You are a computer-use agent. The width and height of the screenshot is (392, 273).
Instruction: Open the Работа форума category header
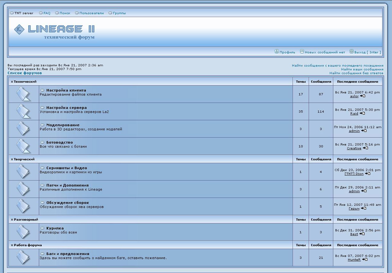pyautogui.click(x=28, y=245)
